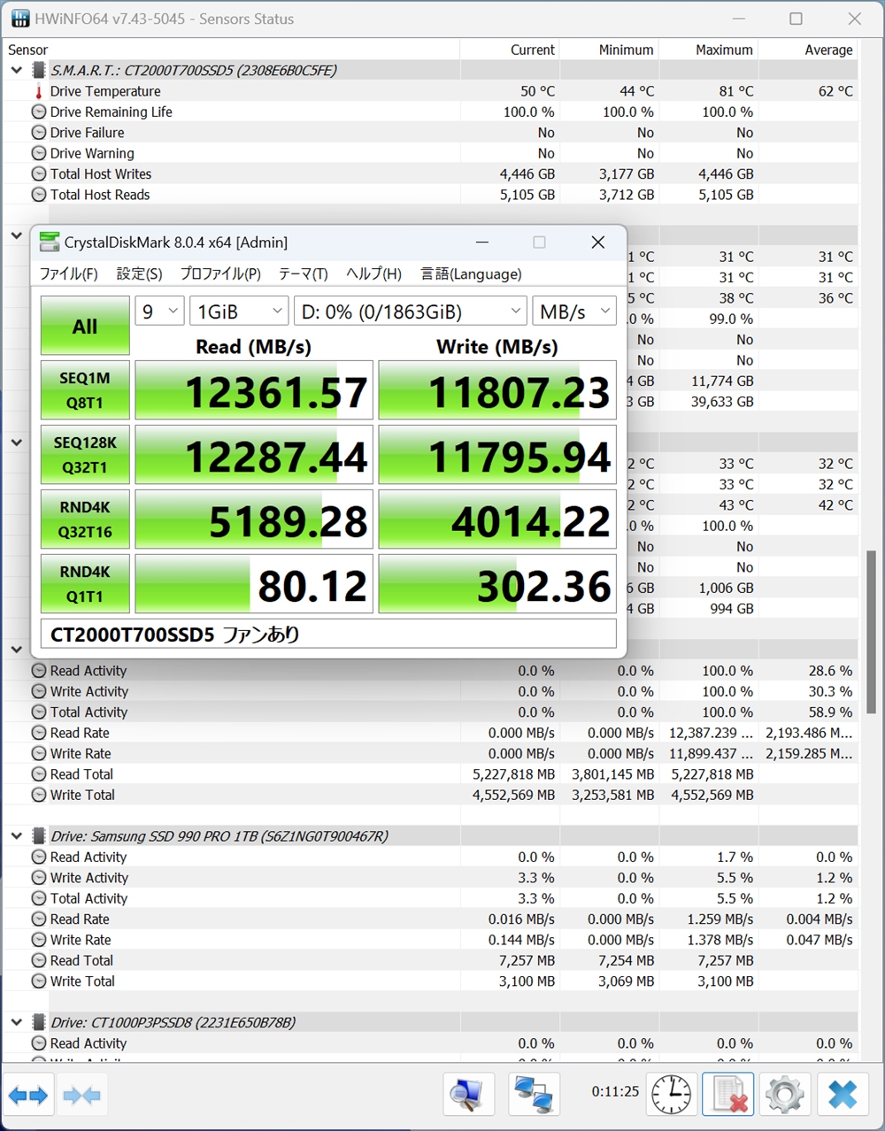
Task: Click the expand layout arrows icon
Action: click(x=28, y=1096)
